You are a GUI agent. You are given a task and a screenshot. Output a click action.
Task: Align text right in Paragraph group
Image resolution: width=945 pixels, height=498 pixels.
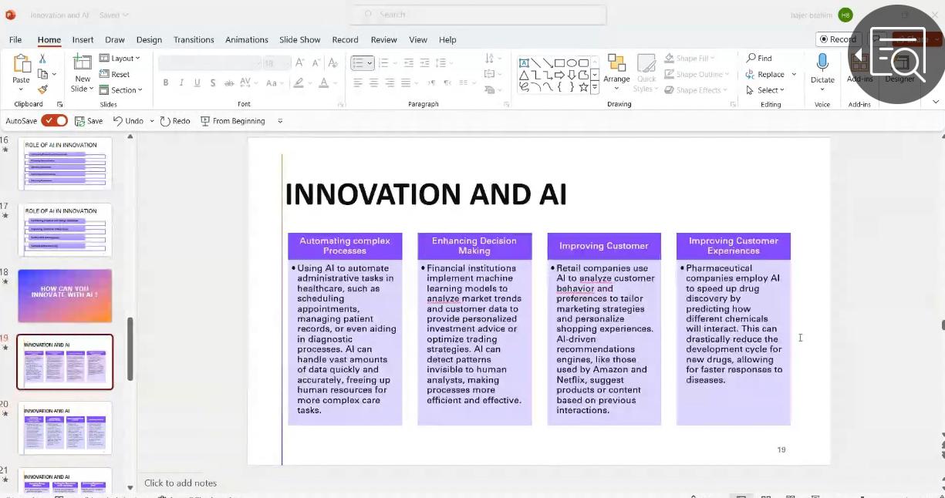click(x=390, y=83)
